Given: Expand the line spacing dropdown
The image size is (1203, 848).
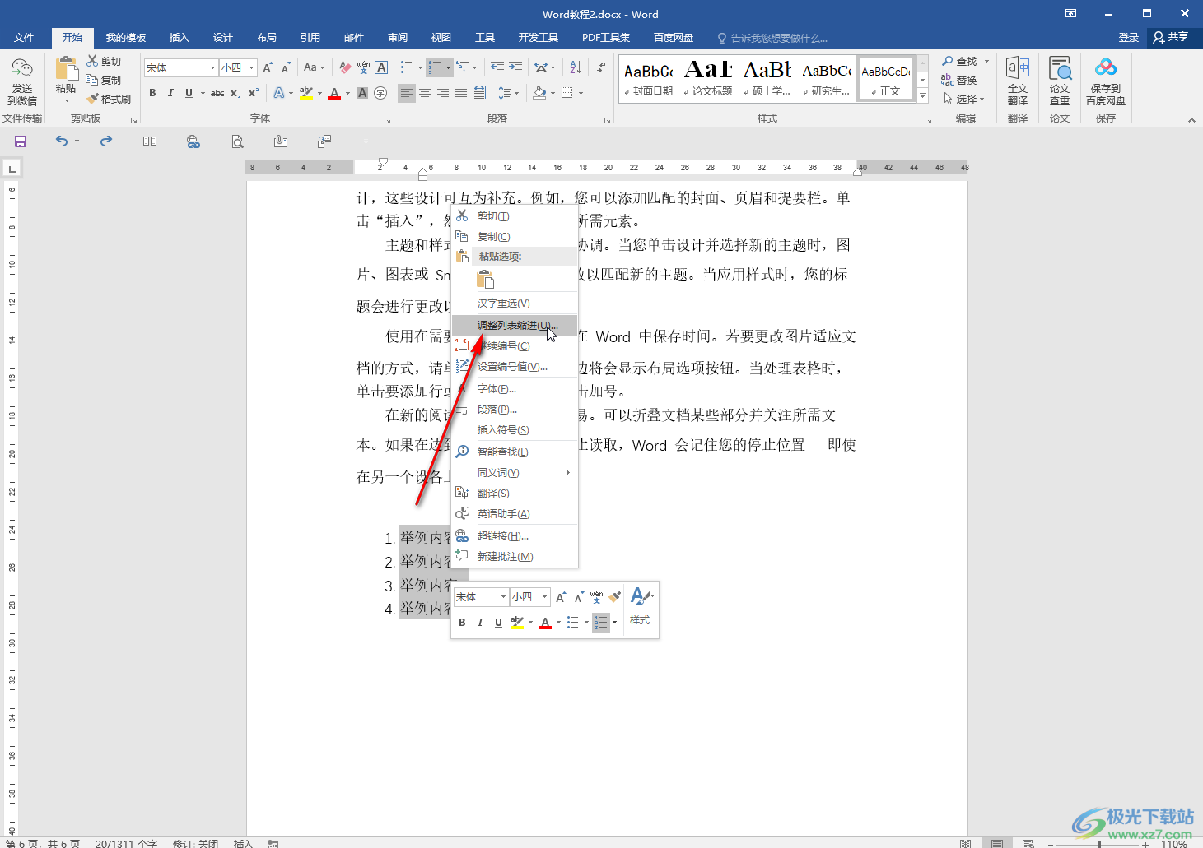Looking at the screenshot, I should [x=508, y=93].
